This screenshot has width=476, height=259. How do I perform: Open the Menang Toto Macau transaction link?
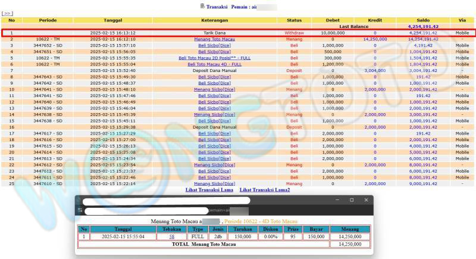pyautogui.click(x=214, y=39)
